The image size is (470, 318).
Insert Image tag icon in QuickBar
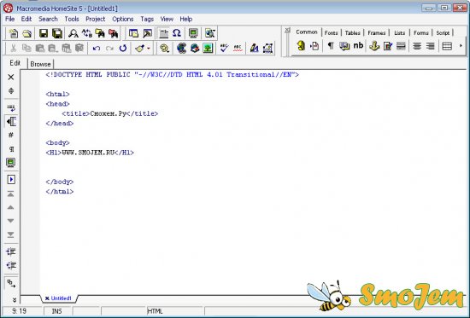[388, 46]
